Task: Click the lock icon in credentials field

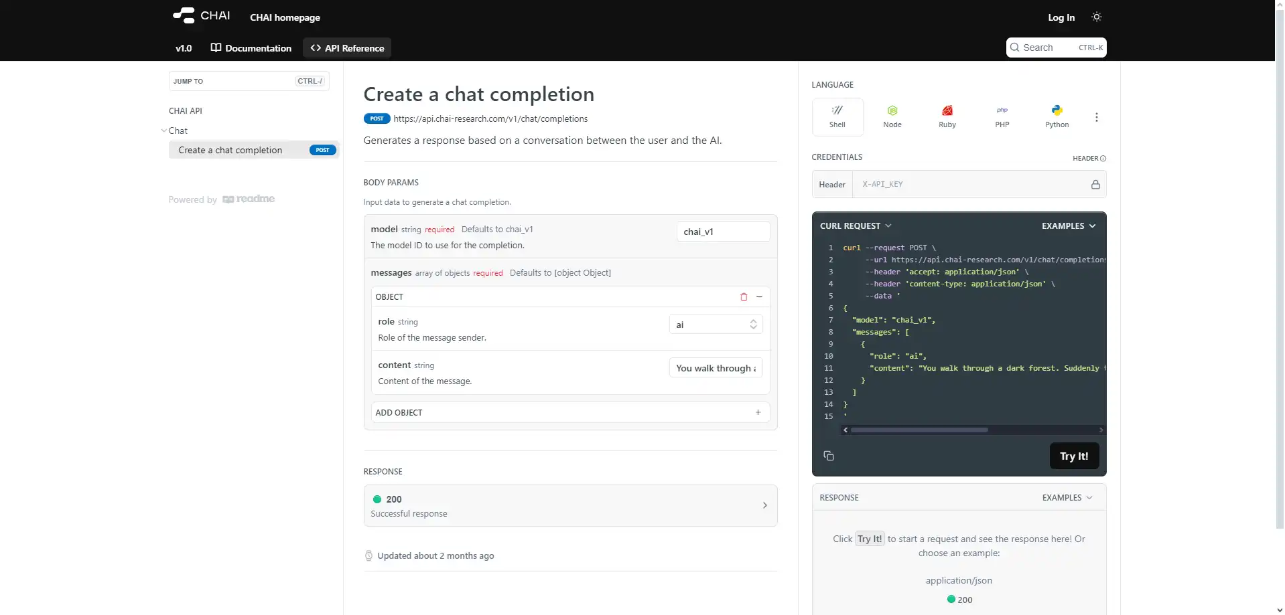Action: pos(1095,185)
